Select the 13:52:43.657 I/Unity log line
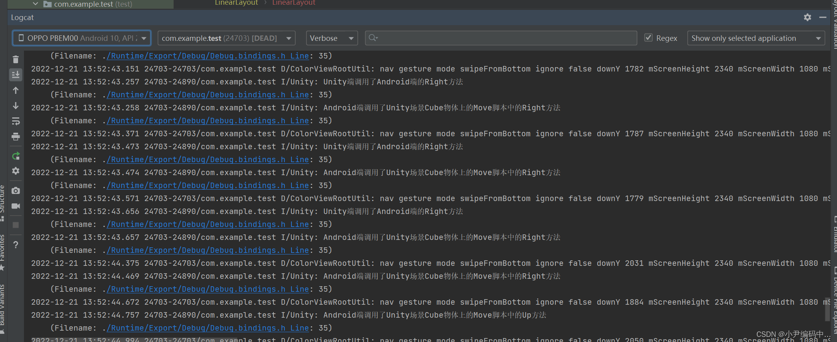This screenshot has width=837, height=342. 296,237
